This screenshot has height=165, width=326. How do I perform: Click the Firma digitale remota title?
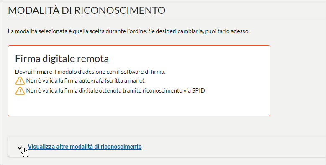62,59
